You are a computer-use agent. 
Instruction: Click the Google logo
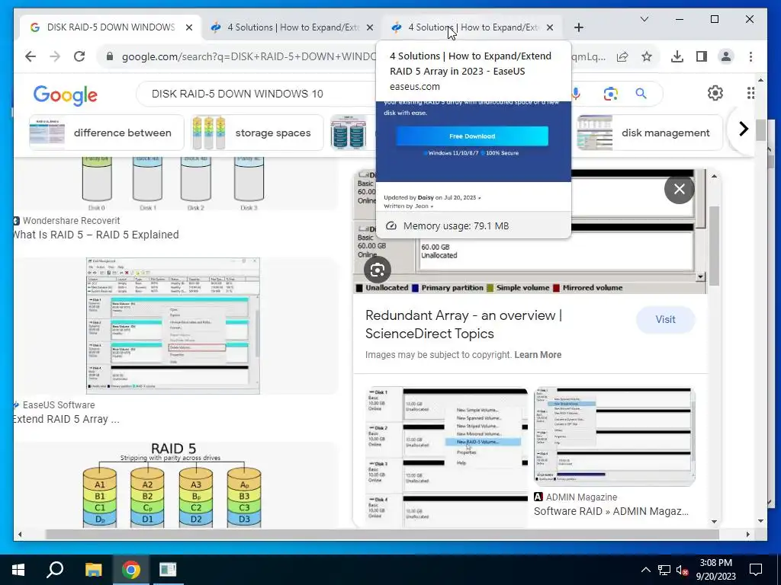click(x=66, y=95)
